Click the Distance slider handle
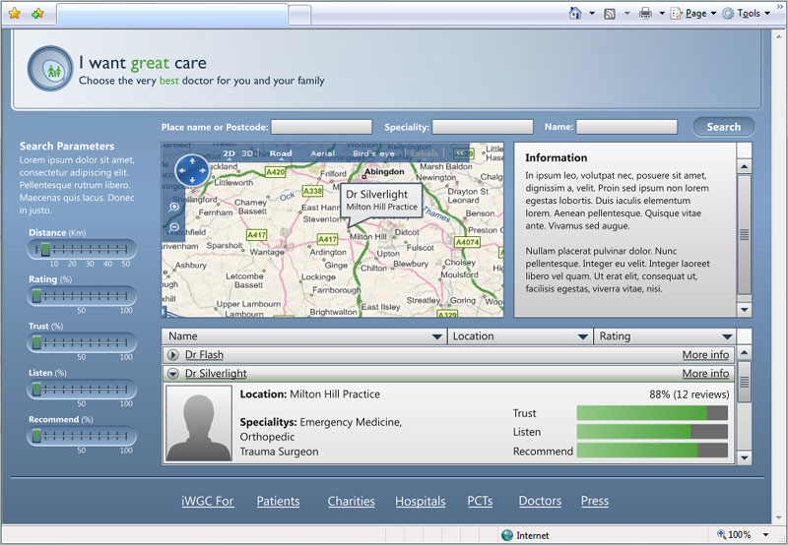 [44, 250]
